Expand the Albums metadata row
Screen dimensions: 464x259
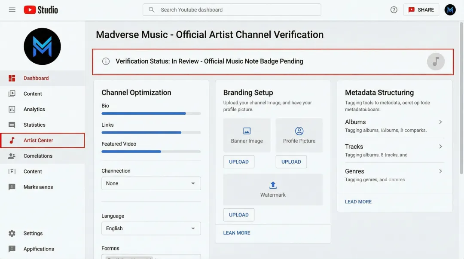[x=440, y=122]
